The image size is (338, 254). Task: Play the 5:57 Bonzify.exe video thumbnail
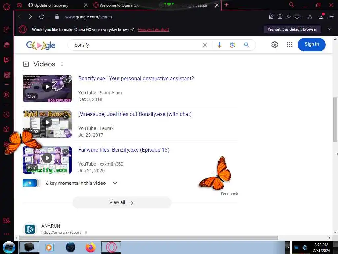pos(47,88)
